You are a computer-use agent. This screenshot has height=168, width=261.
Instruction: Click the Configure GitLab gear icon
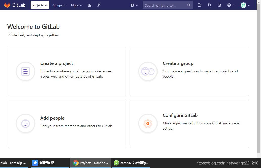click(x=148, y=123)
